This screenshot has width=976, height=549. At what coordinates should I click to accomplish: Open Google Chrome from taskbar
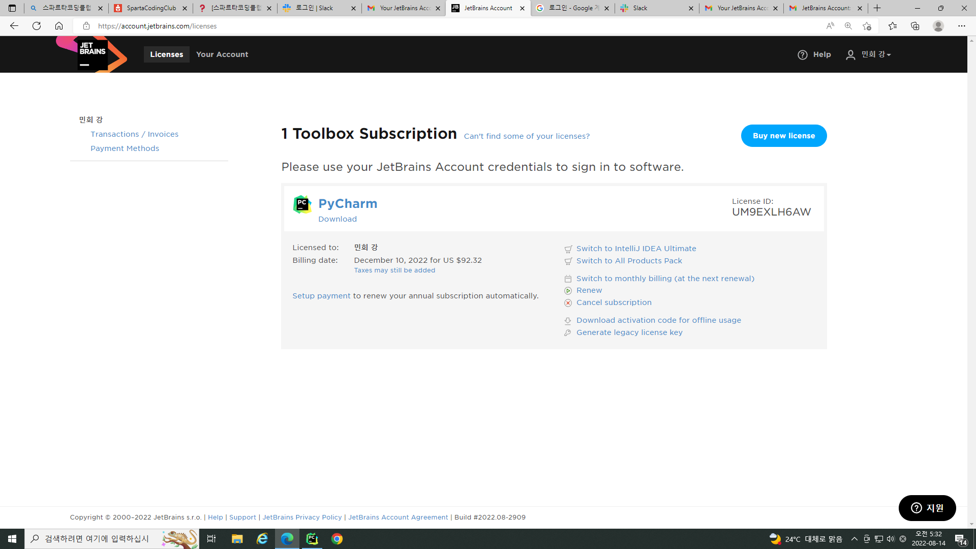point(337,539)
